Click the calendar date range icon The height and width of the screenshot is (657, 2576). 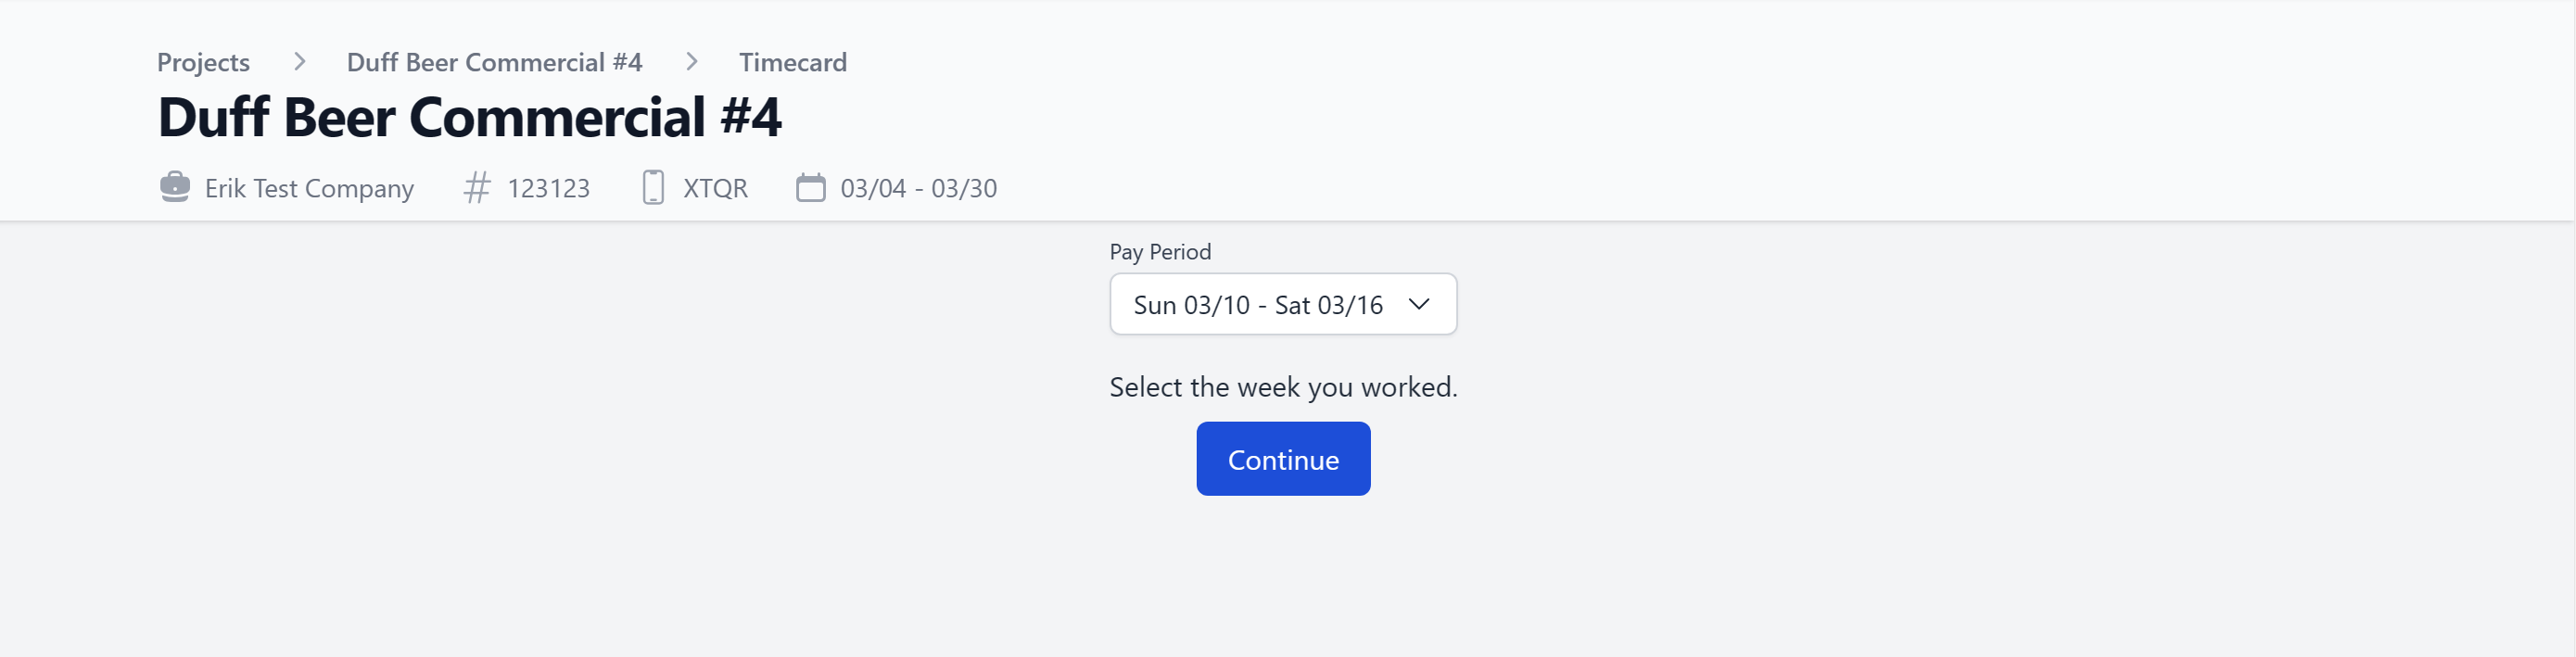click(x=811, y=187)
